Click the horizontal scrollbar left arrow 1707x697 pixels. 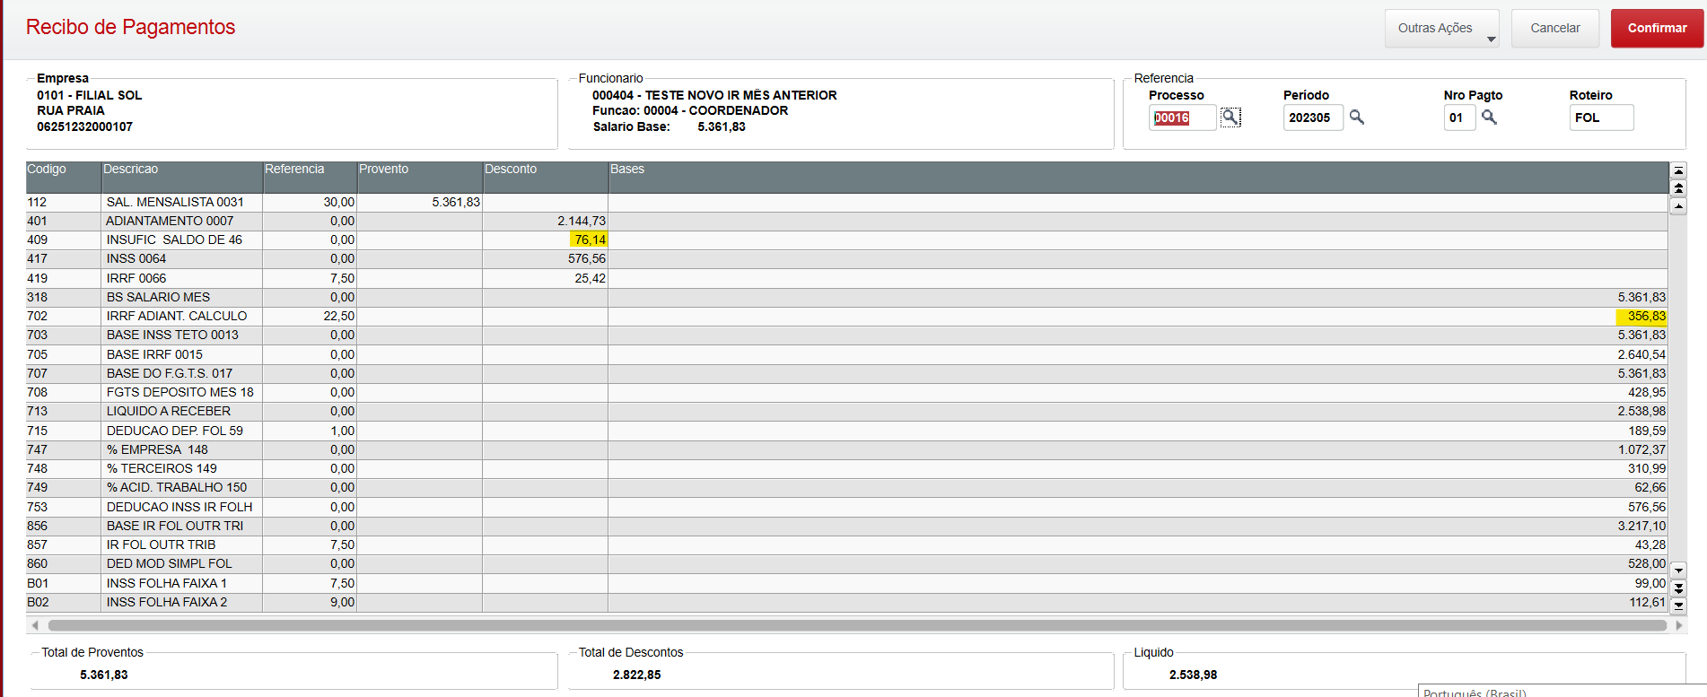tap(35, 625)
